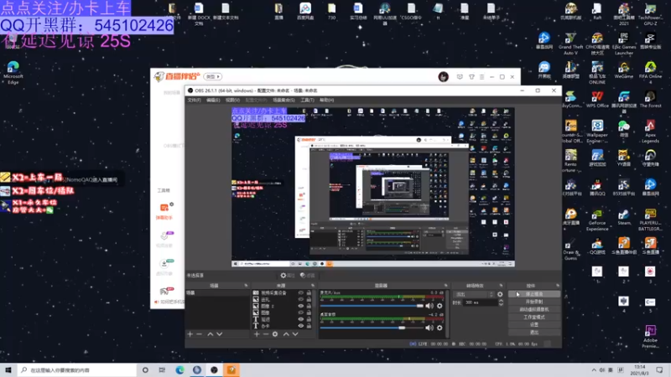The width and height of the screenshot is (671, 377).
Task: Toggle lock on 图像 2 source
Action: click(x=309, y=306)
